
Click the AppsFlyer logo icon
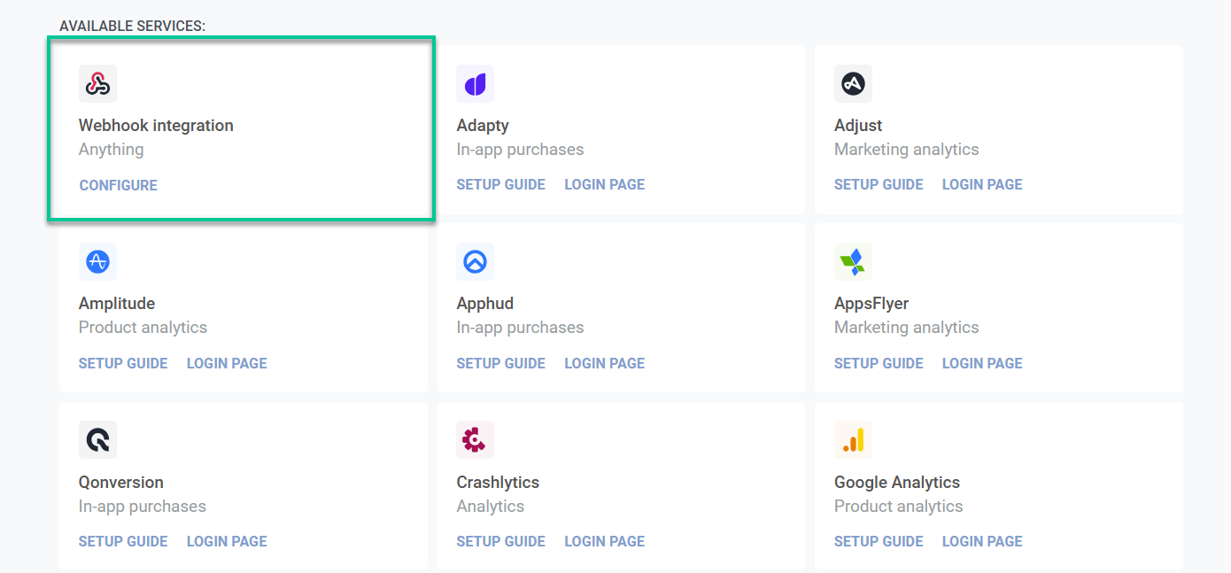[x=853, y=262]
